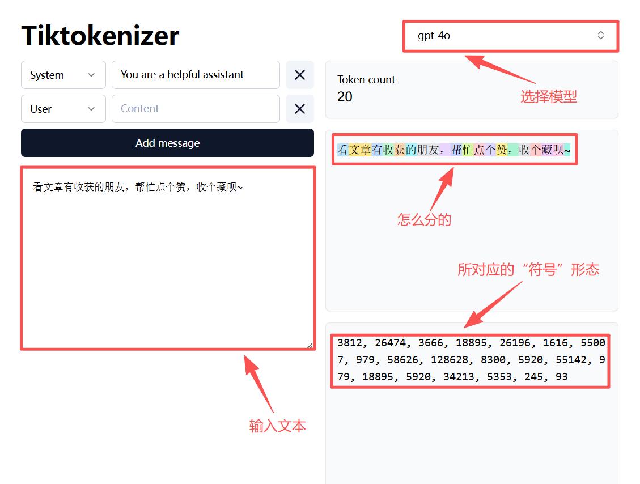The image size is (640, 484).
Task: Click the empty Content input field
Action: click(x=196, y=109)
